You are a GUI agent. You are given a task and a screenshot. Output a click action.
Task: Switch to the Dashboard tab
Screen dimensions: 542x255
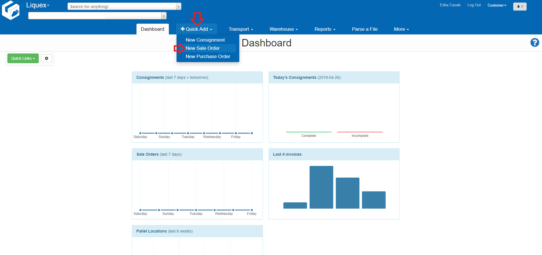tap(153, 29)
